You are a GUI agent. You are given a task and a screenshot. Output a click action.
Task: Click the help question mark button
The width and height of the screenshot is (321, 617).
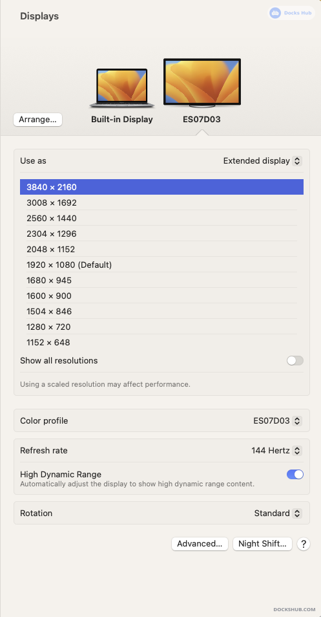click(x=304, y=544)
